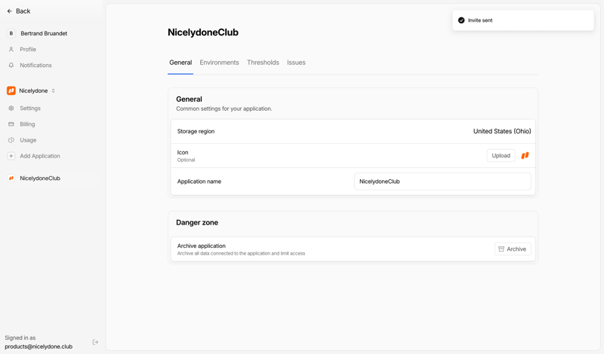Click the United States (Ohio) region value
This screenshot has width=604, height=354.
click(502, 132)
